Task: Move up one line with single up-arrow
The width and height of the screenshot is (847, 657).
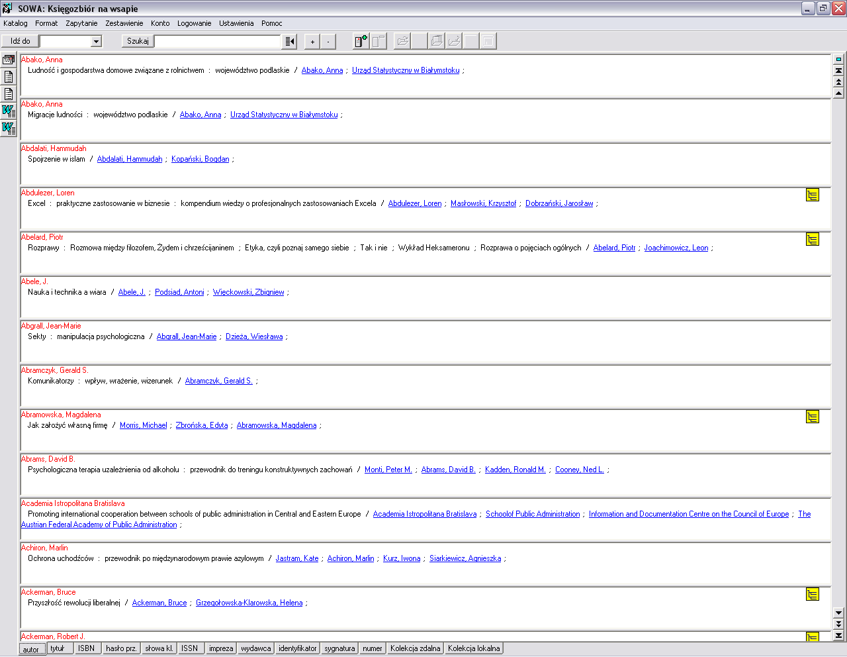Action: [x=838, y=93]
